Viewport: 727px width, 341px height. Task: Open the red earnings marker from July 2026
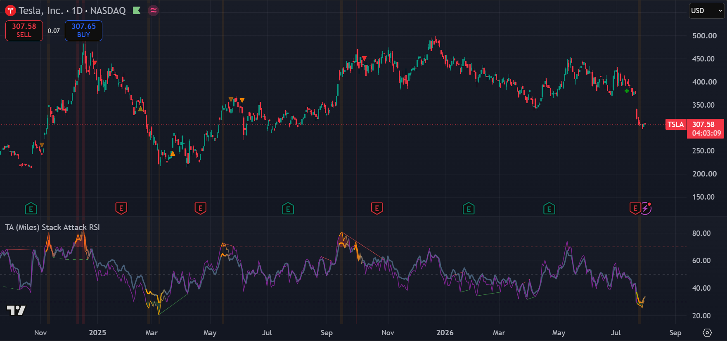635,209
